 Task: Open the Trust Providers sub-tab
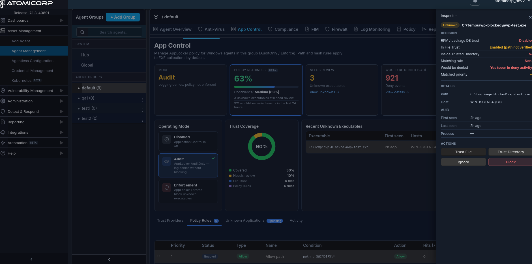click(170, 221)
